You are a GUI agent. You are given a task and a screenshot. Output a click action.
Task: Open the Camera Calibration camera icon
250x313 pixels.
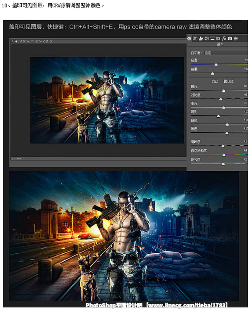(230, 38)
